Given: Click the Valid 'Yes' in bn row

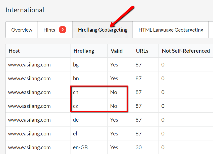Looking at the screenshot, I should point(114,79).
